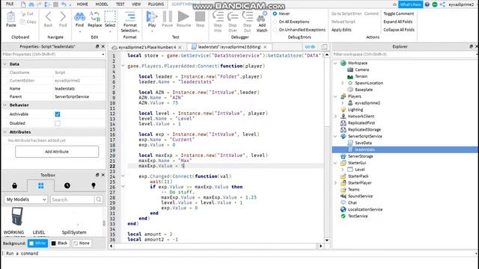Click the Resume test button
The height and width of the screenshot is (269, 479).
183,19
